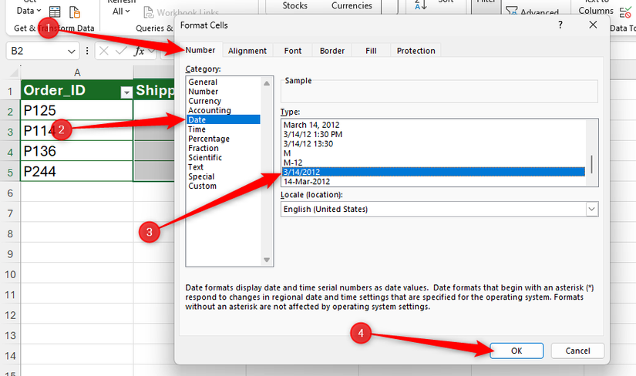The height and width of the screenshot is (376, 636).
Task: Close the Format Cells dialog
Action: [x=593, y=25]
